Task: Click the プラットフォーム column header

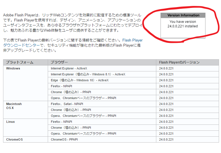Action: [x=25, y=62]
